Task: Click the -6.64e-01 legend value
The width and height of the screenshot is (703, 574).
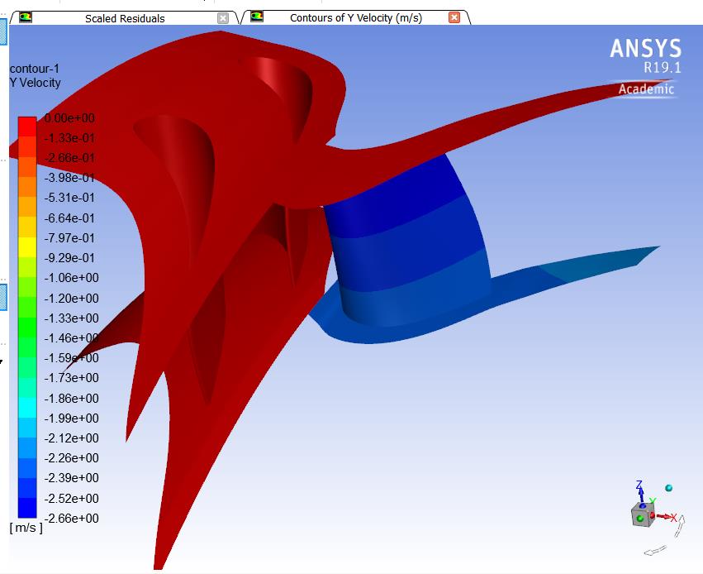Action: 69,218
